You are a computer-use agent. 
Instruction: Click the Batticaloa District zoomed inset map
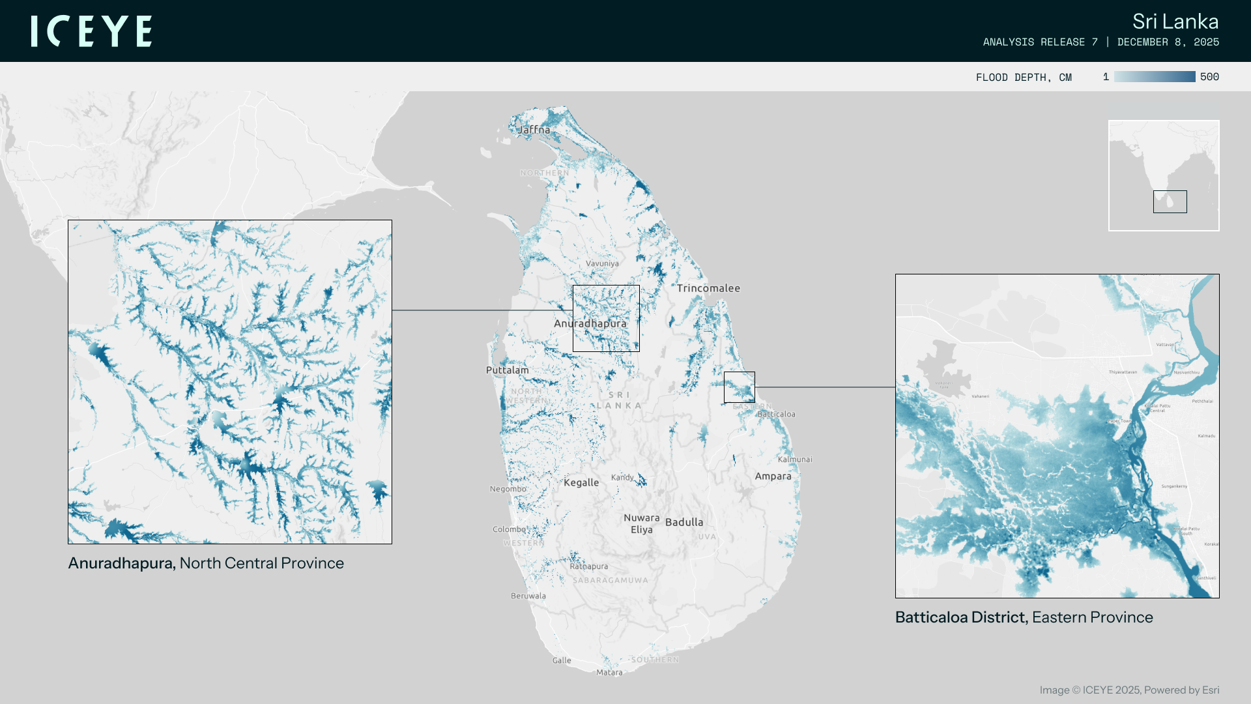click(x=1057, y=435)
